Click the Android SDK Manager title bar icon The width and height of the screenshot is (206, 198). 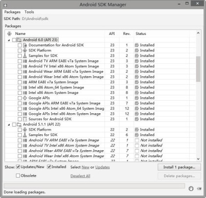(x=5, y=5)
